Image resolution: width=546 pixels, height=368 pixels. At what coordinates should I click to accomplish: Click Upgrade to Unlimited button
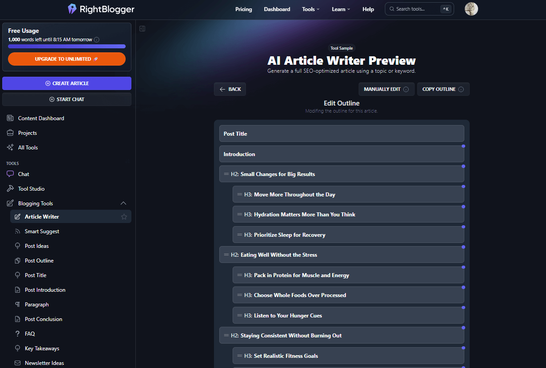click(67, 59)
